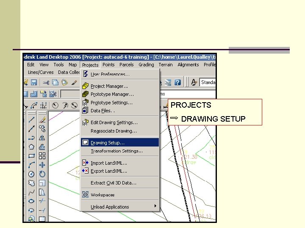Open the Points menu

pos(108,65)
